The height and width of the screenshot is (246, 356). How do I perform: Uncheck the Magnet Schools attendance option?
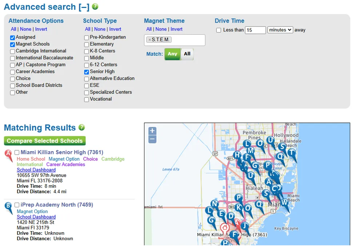click(x=13, y=44)
